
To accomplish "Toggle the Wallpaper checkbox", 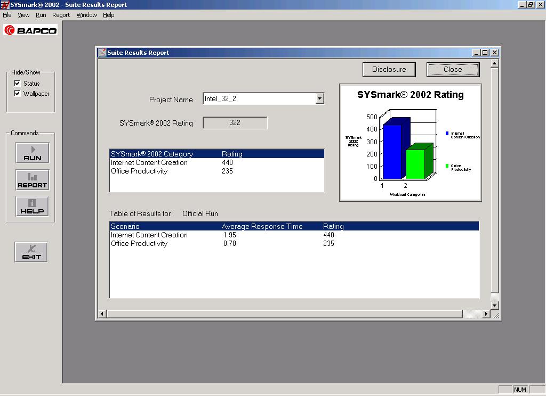I will tap(17, 93).
